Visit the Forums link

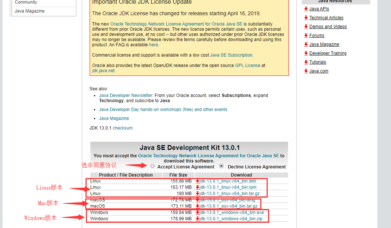(x=317, y=36)
